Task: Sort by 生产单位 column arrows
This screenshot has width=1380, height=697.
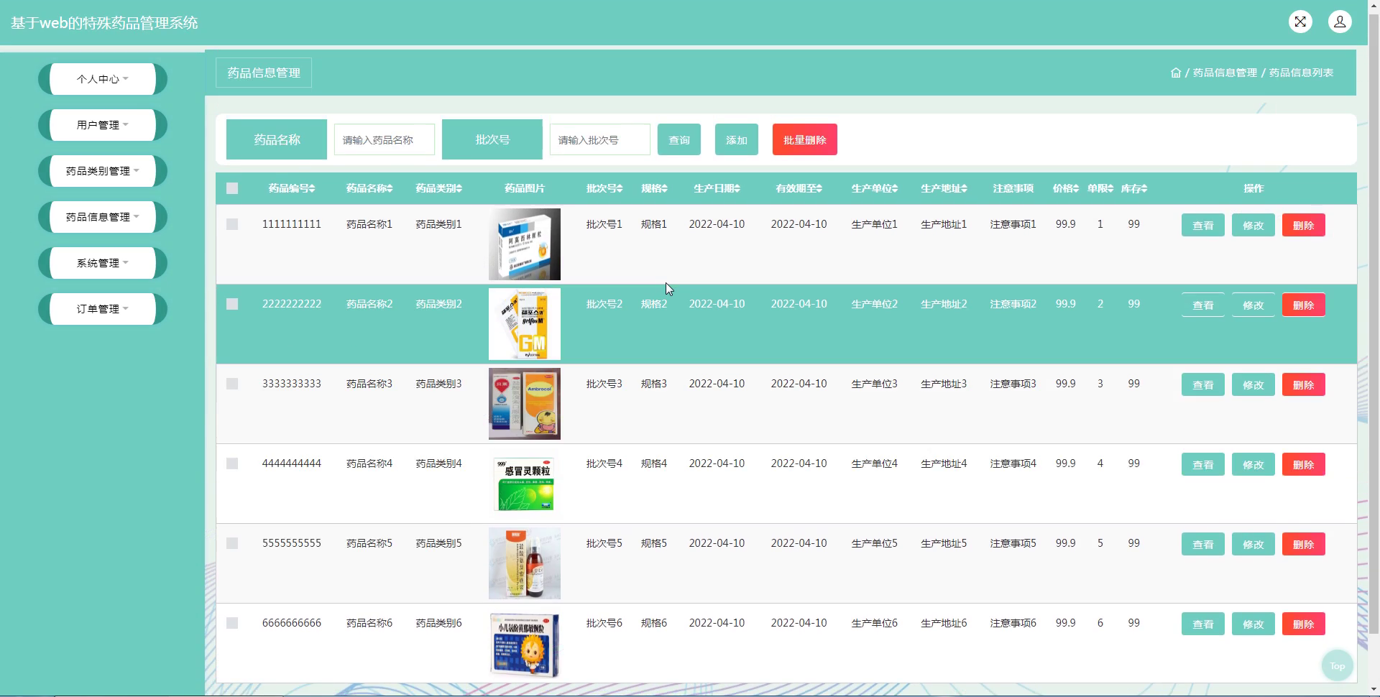Action: (x=895, y=188)
